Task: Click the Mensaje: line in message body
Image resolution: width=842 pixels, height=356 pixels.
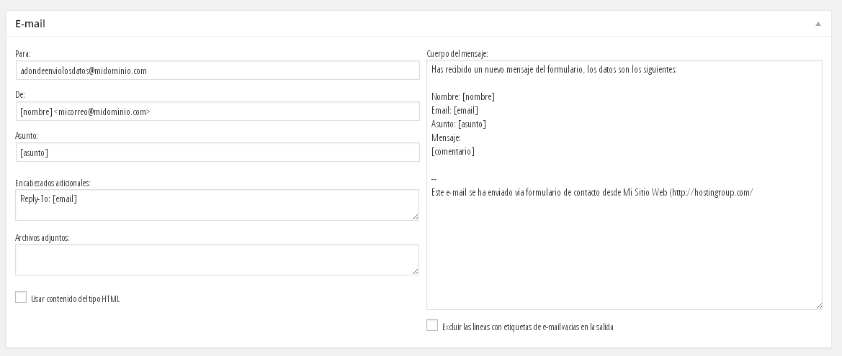Action: click(x=447, y=138)
